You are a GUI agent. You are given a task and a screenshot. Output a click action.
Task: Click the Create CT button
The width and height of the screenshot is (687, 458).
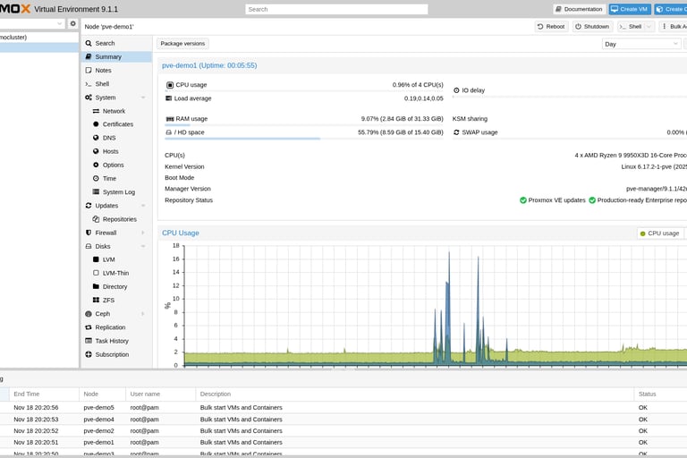pos(670,9)
